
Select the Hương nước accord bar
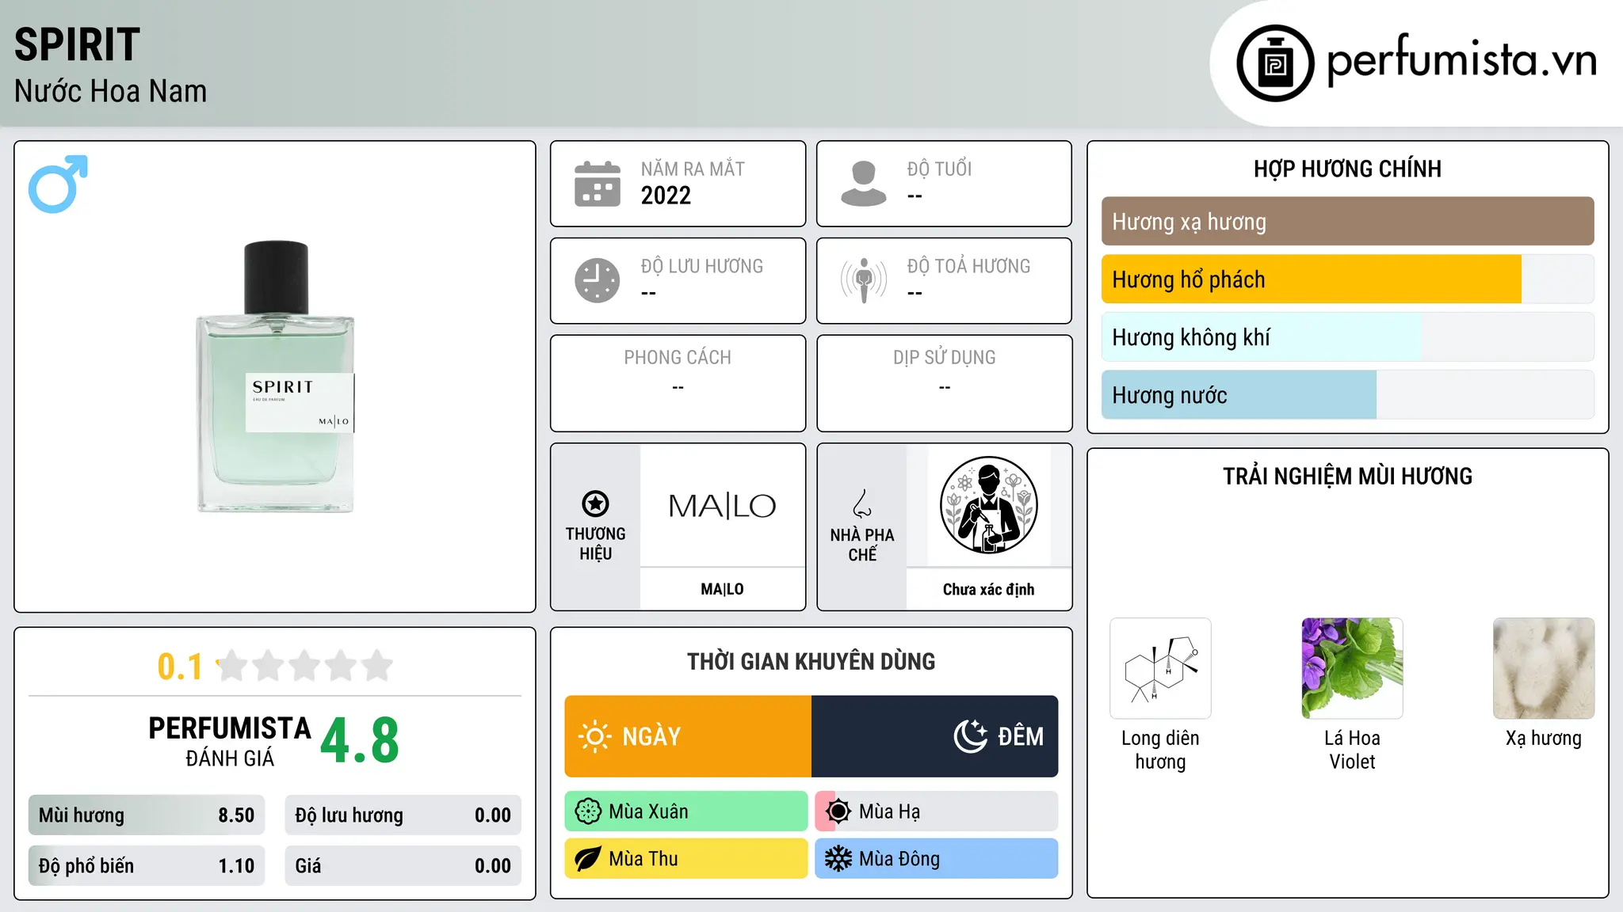click(1347, 395)
